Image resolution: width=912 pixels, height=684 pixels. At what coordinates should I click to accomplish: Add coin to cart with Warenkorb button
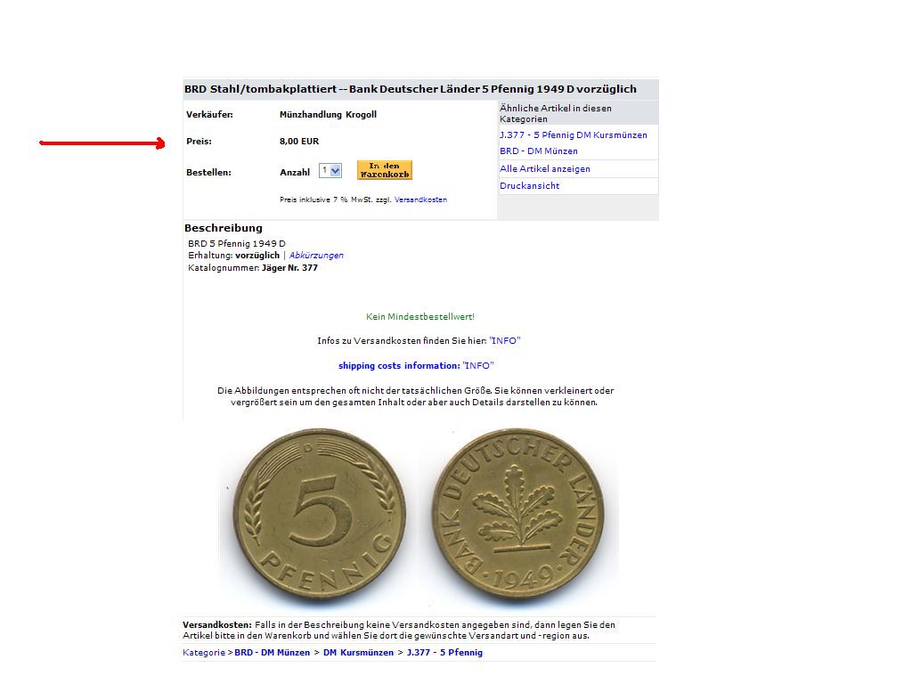385,170
